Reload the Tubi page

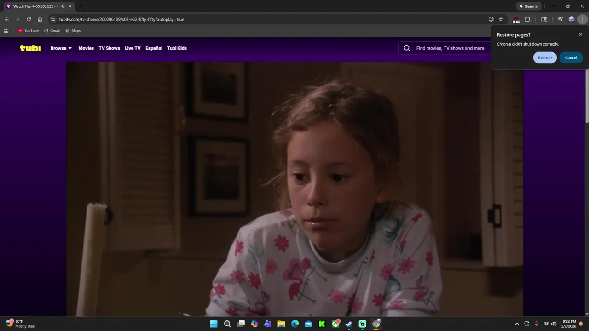(x=29, y=19)
